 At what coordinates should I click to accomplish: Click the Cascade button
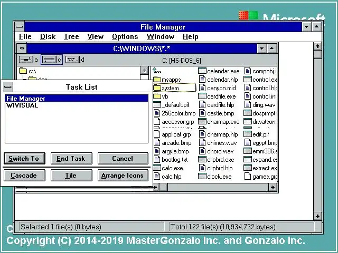click(24, 176)
